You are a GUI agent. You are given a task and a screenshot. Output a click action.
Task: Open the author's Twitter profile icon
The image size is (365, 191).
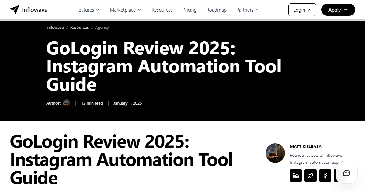click(x=311, y=176)
